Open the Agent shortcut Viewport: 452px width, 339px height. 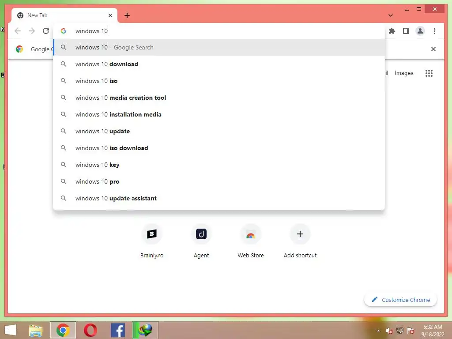[201, 241]
